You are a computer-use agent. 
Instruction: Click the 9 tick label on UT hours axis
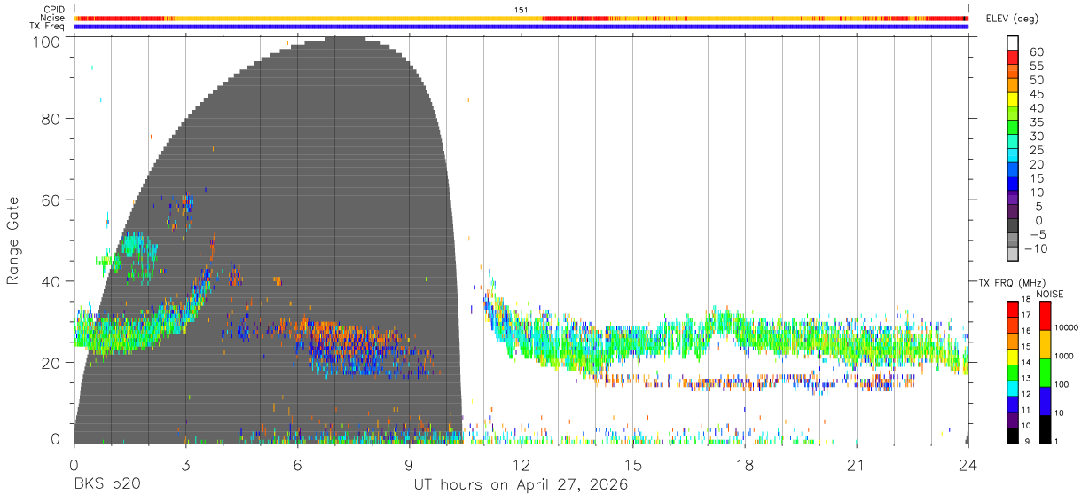[x=409, y=464]
